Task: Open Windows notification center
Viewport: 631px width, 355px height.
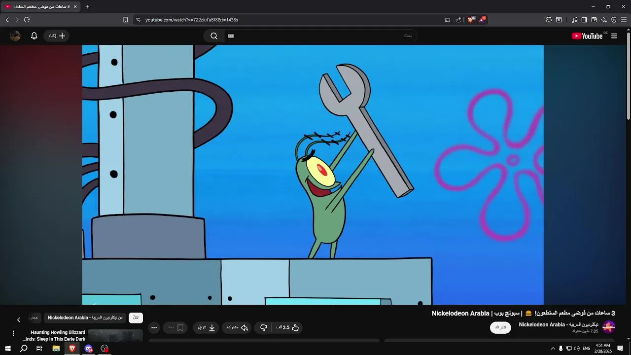Action: click(x=620, y=349)
